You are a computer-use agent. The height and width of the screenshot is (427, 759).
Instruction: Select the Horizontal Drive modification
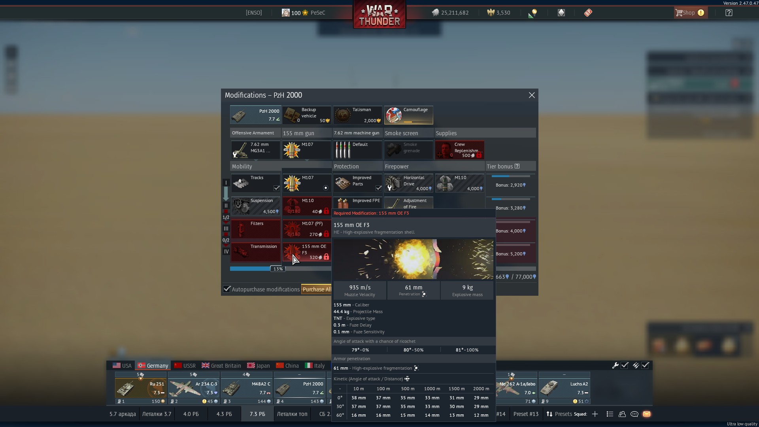coord(408,183)
